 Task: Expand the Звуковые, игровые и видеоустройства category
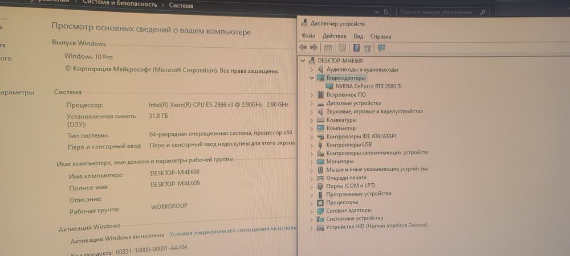click(312, 112)
